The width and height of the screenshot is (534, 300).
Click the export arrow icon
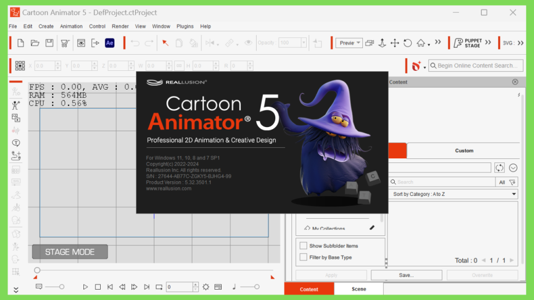click(95, 43)
